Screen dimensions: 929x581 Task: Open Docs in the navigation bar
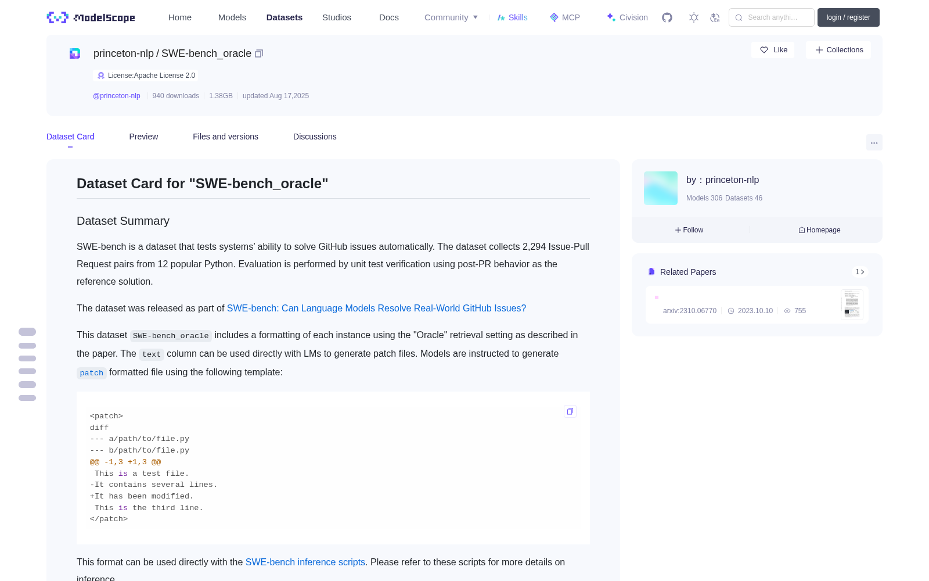point(389,17)
